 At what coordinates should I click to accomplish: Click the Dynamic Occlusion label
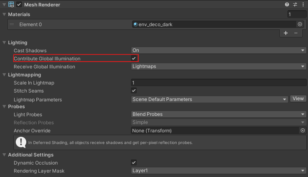click(36, 163)
